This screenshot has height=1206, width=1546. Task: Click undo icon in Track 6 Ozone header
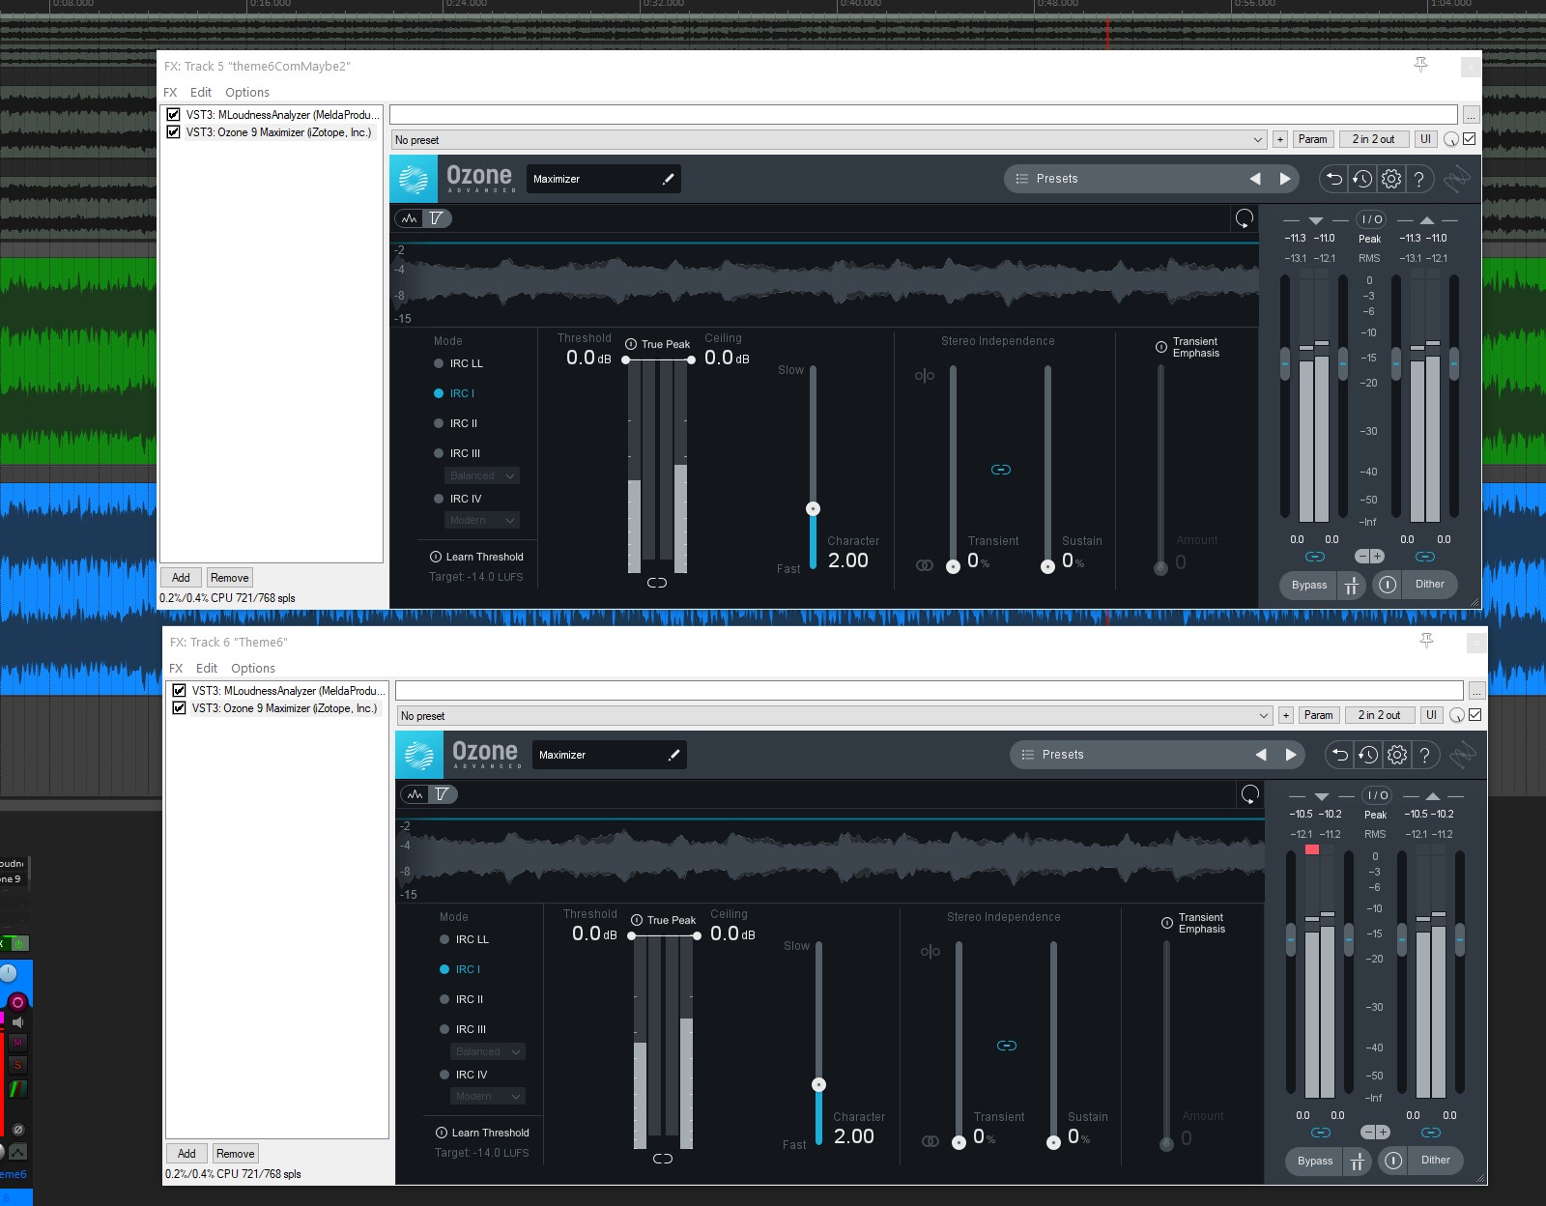pos(1339,755)
